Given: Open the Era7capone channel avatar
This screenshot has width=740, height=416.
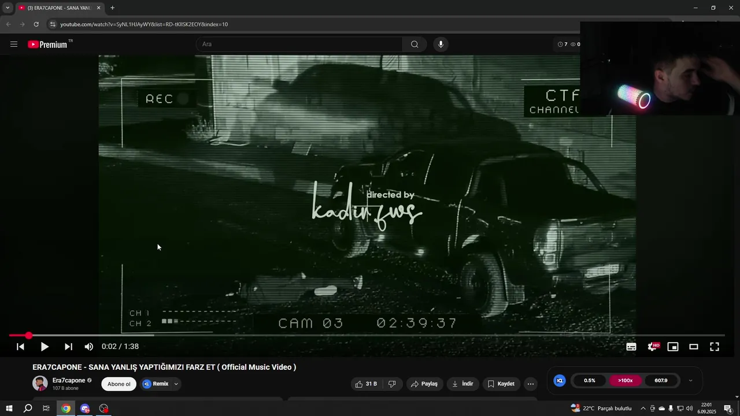Looking at the screenshot, I should 40,384.
